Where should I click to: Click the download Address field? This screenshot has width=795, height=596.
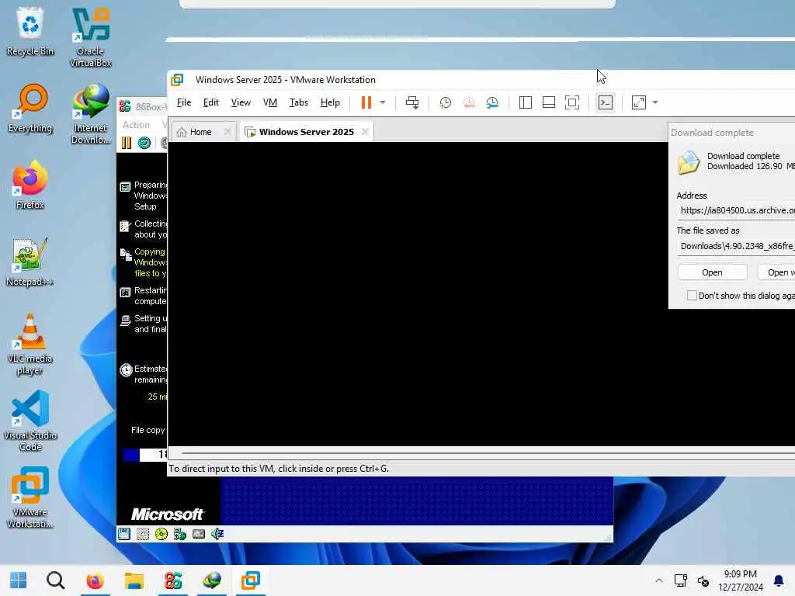point(736,210)
